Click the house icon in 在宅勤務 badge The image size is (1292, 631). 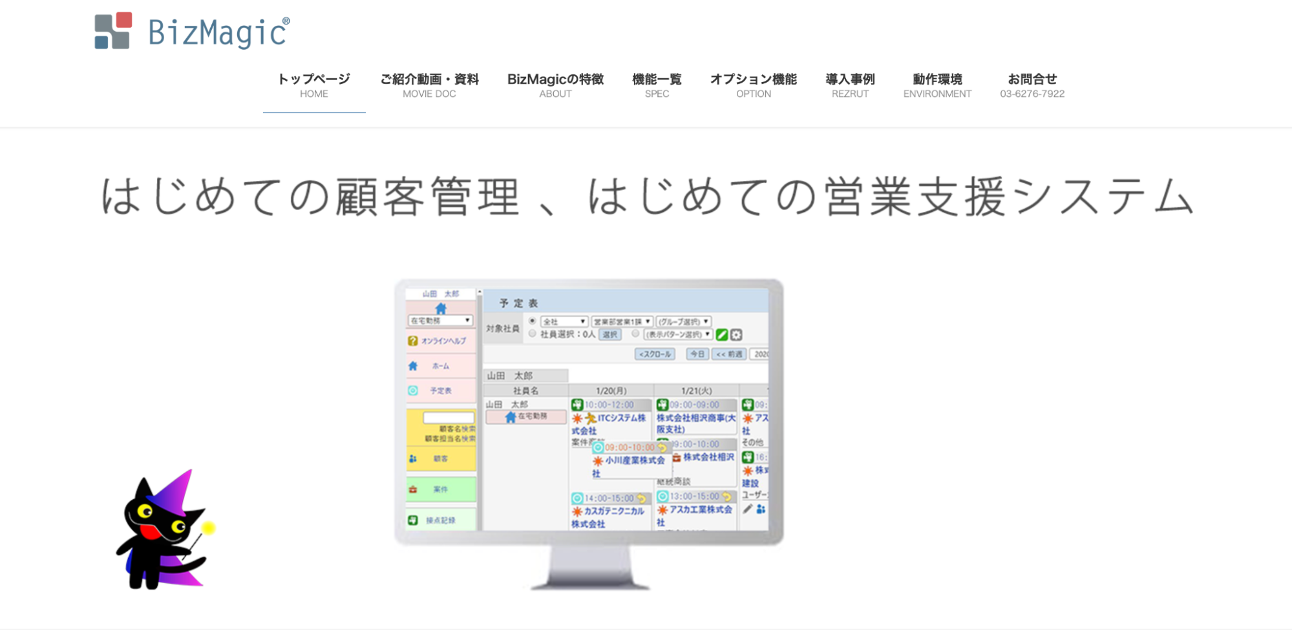click(x=511, y=417)
